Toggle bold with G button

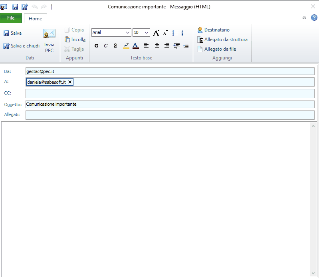[x=97, y=46]
